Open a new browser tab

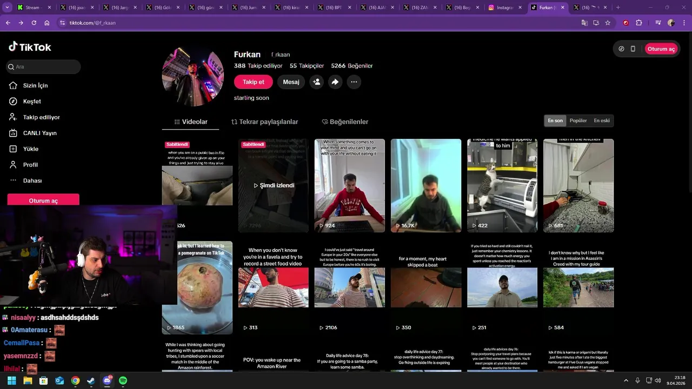pos(618,8)
